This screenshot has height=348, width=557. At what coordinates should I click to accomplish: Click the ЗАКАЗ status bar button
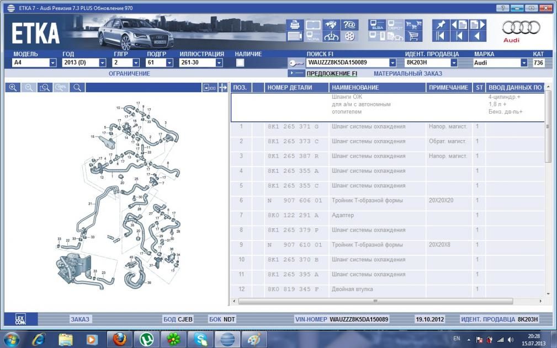pos(80,319)
